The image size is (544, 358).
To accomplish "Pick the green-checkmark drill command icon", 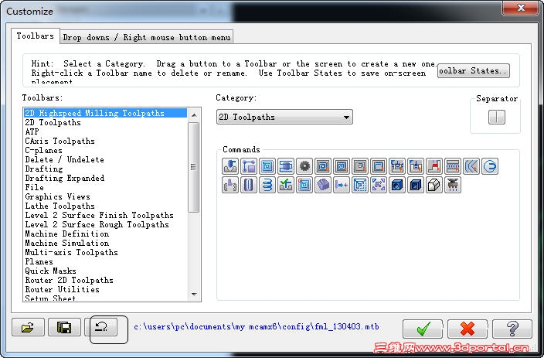I will click(286, 185).
